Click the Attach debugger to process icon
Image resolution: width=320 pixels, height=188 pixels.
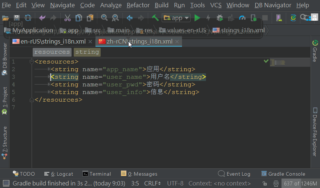[254, 18]
